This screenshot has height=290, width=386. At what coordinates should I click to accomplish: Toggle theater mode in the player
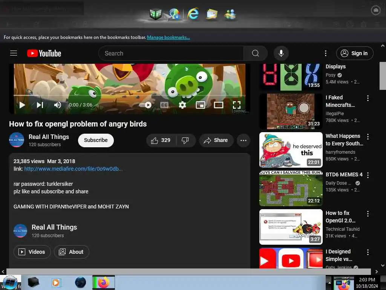click(x=218, y=105)
